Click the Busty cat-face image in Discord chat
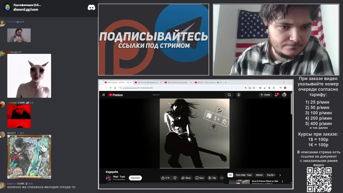The height and width of the screenshot is (193, 343). pos(29,76)
